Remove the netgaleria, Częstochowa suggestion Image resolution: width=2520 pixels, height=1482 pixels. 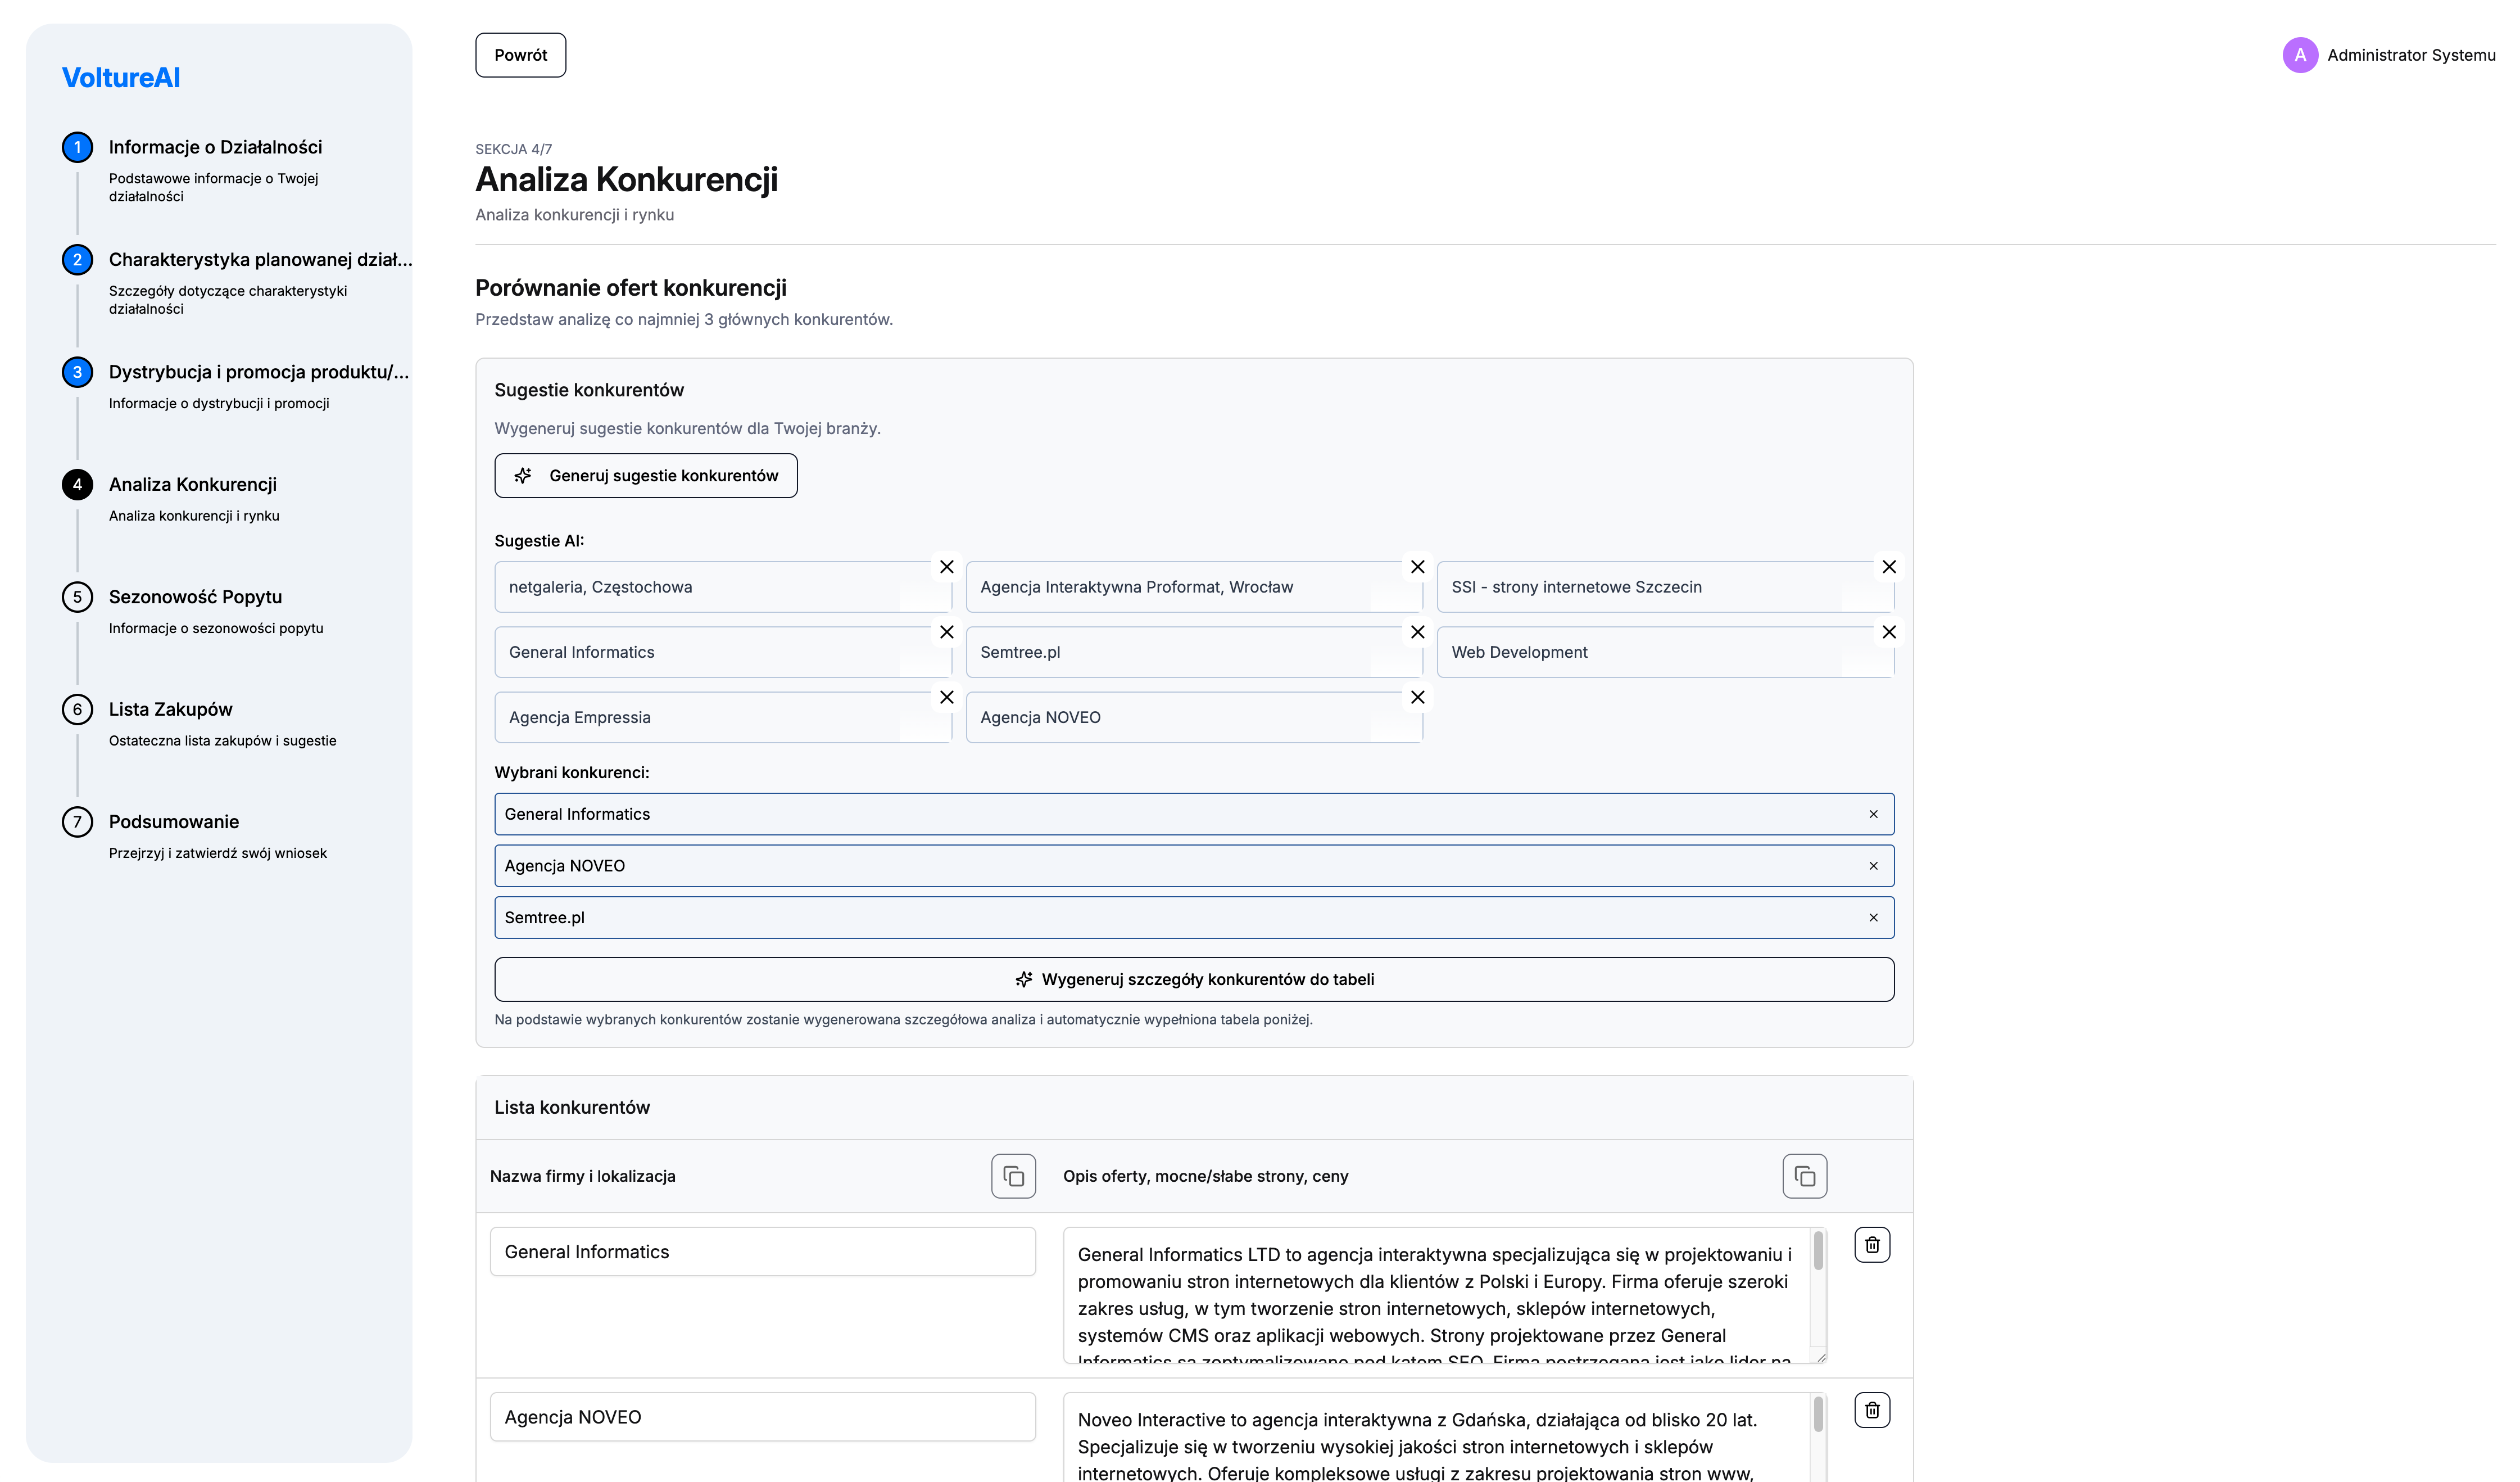946,566
